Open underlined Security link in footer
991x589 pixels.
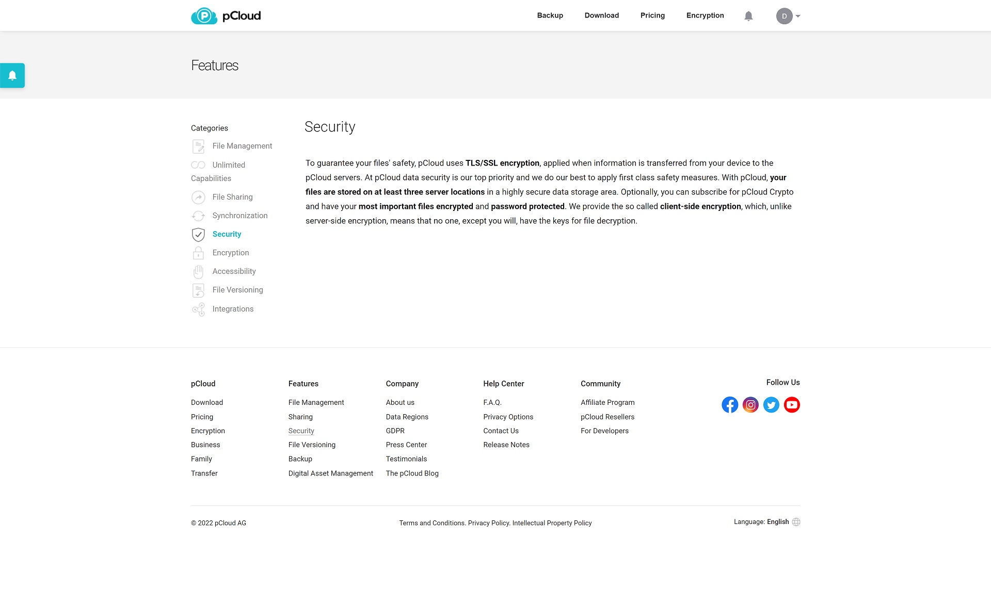click(x=301, y=431)
